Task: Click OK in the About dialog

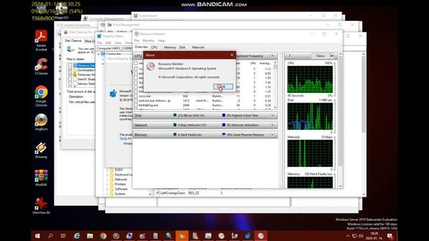Action: tap(223, 86)
